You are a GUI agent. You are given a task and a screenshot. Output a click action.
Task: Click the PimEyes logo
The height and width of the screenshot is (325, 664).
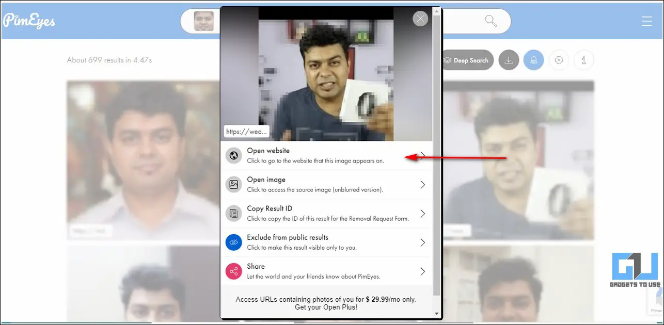[x=29, y=21]
